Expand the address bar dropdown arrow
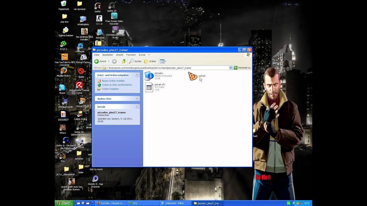Screen dimensions: 367x206 pos(231,68)
